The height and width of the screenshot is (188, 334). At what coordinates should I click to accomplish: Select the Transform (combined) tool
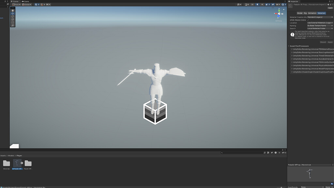coord(13,25)
